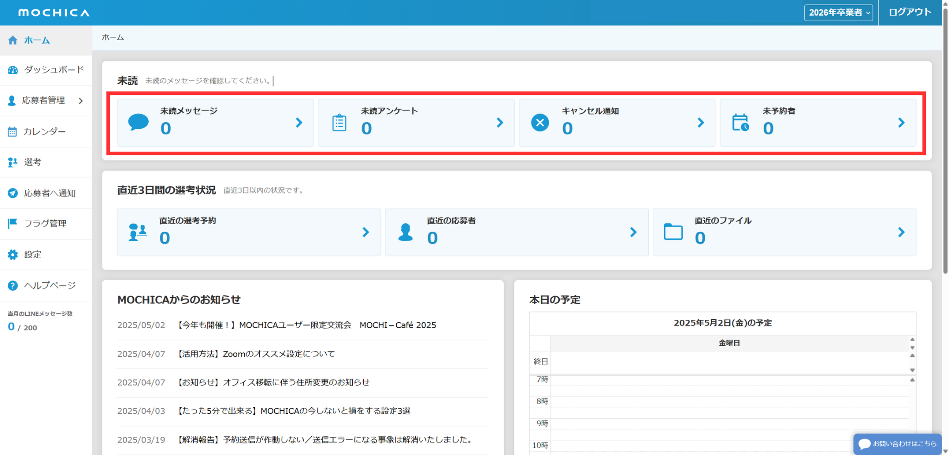Open the MOCHI-Café 2025 announcement link
The width and height of the screenshot is (949, 455).
click(x=306, y=325)
